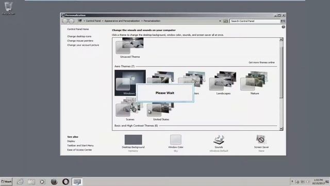Select the Characters theme thumbnail

click(192, 79)
